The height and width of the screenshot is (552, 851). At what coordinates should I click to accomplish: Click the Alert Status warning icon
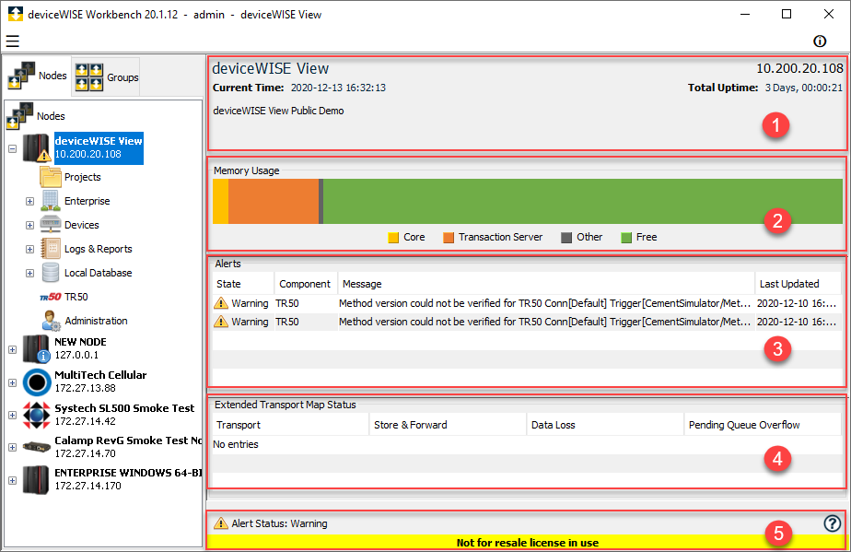tap(221, 523)
